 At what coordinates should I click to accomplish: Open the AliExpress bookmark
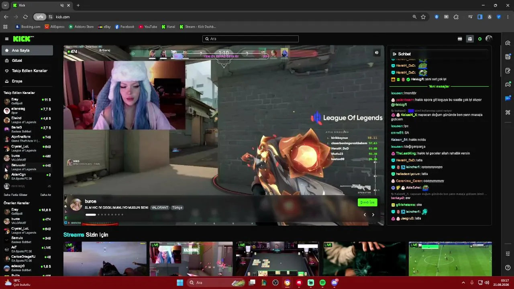(55, 27)
